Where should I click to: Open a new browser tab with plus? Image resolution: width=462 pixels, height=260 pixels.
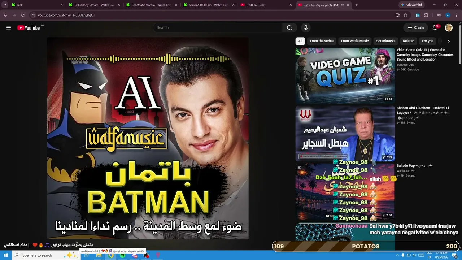click(x=357, y=5)
